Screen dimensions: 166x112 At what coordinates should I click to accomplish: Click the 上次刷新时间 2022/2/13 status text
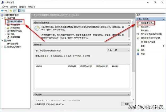[48, 104]
